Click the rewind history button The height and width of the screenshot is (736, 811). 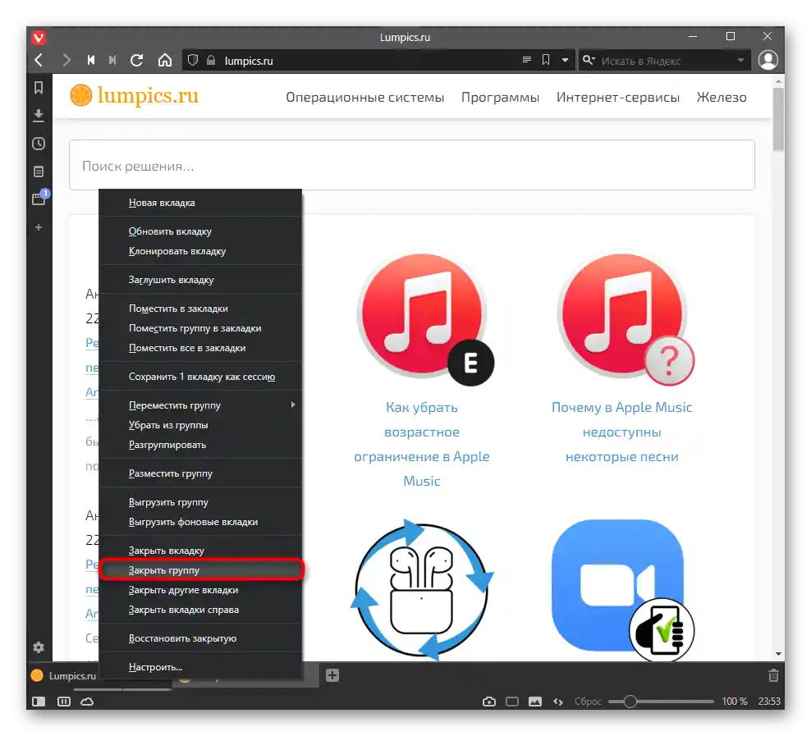click(x=91, y=61)
